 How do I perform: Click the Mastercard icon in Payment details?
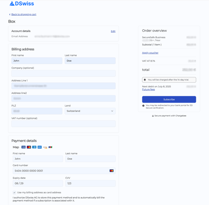[x=29, y=147]
